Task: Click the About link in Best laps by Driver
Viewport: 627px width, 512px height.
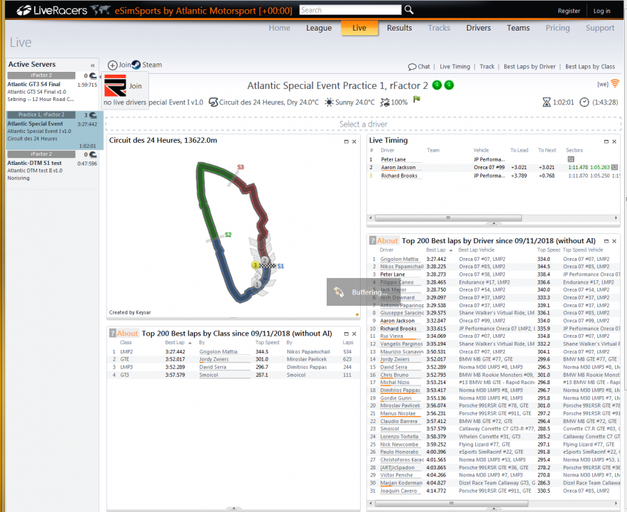Action: pyautogui.click(x=388, y=240)
